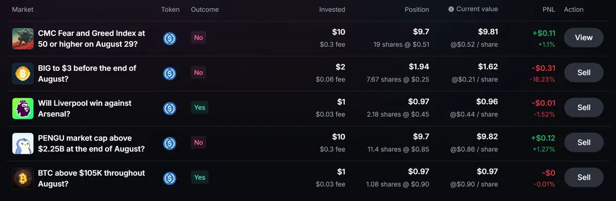Sell the Liverpool vs Arsenal position

coord(584,107)
